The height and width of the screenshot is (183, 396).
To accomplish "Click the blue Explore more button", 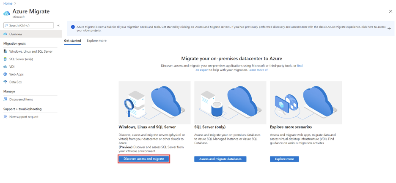I will click(284, 159).
